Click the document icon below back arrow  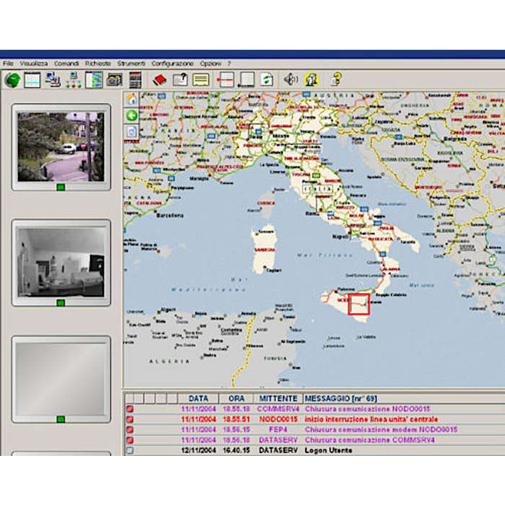point(131,132)
